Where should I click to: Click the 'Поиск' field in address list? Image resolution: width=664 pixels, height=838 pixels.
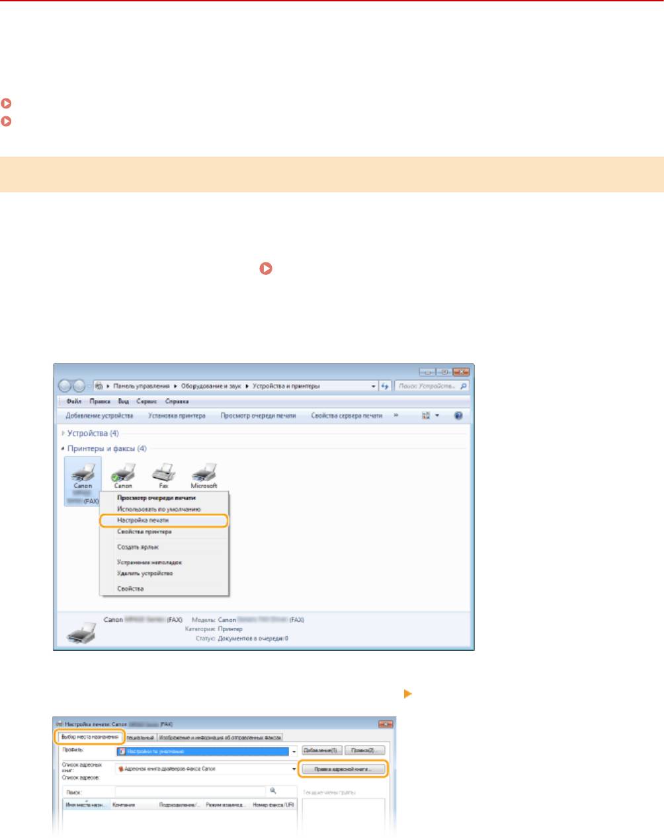click(x=190, y=790)
